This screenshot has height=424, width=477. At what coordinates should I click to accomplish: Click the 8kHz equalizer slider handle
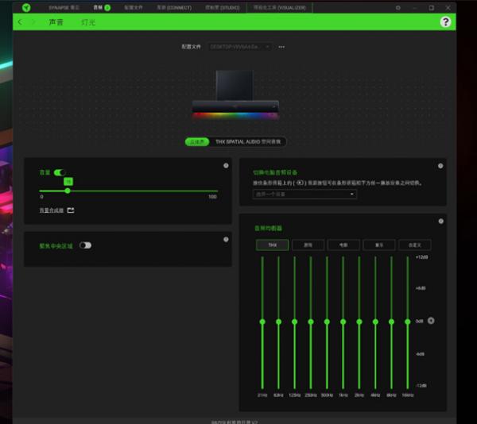point(391,322)
